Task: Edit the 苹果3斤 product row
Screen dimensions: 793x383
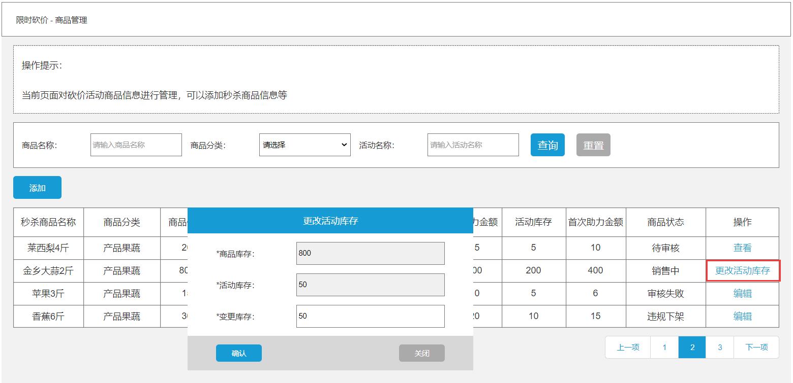Action: pyautogui.click(x=743, y=293)
